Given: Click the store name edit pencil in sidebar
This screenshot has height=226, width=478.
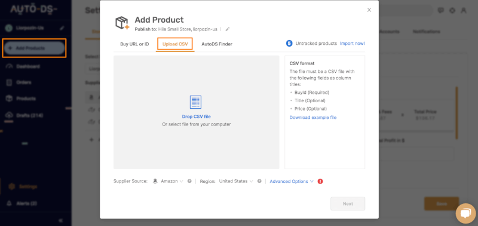Looking at the screenshot, I should pos(62,28).
